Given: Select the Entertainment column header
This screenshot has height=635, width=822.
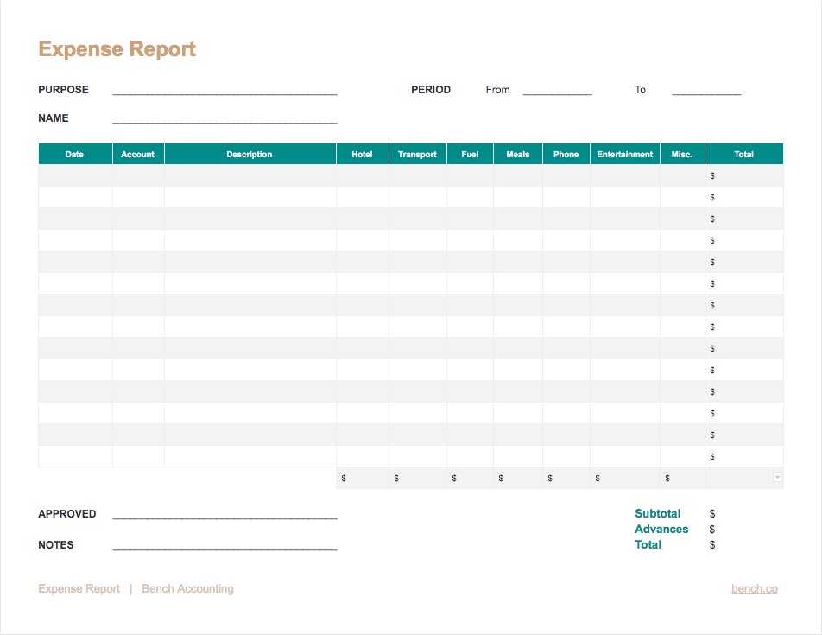Looking at the screenshot, I should pyautogui.click(x=623, y=154).
